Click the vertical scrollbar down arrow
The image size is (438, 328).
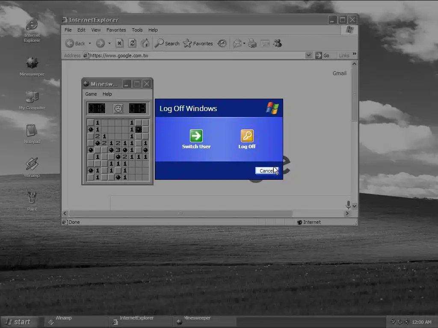[354, 206]
